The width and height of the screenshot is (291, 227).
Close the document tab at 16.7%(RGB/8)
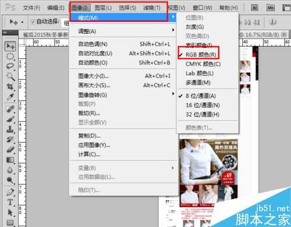pyautogui.click(x=283, y=35)
